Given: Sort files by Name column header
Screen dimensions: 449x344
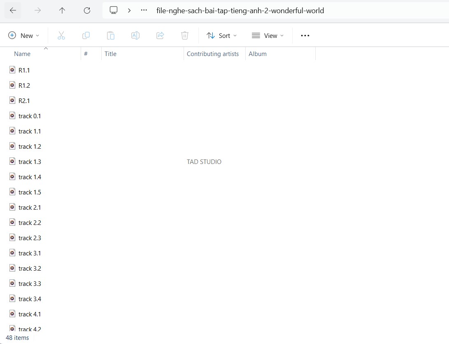Looking at the screenshot, I should point(22,54).
